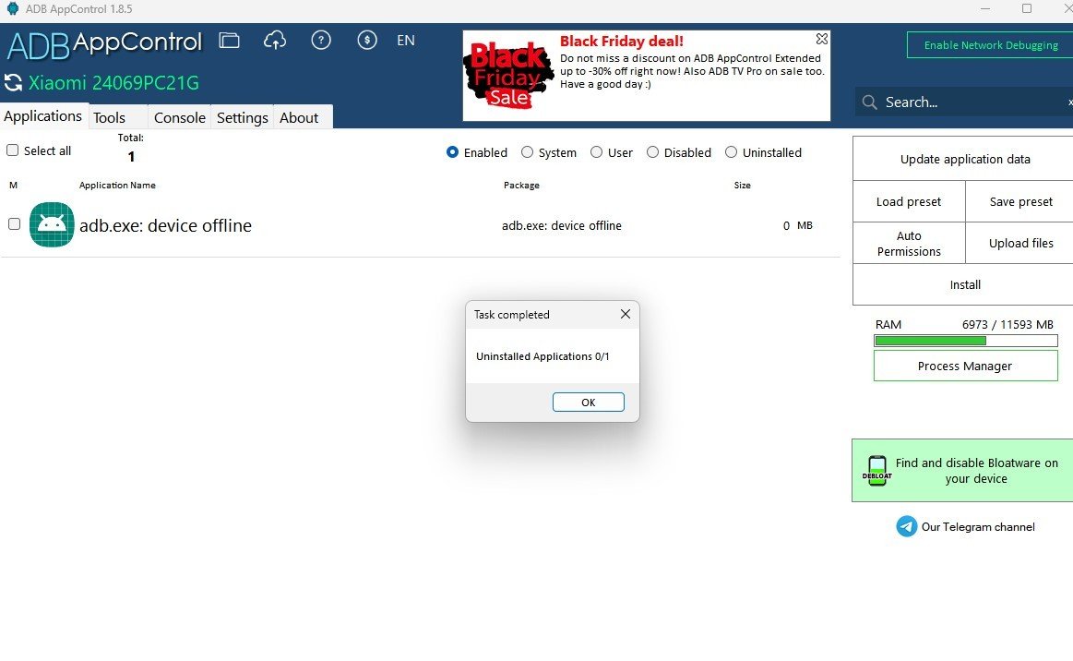Click Enable Network Debugging button

coord(990,45)
